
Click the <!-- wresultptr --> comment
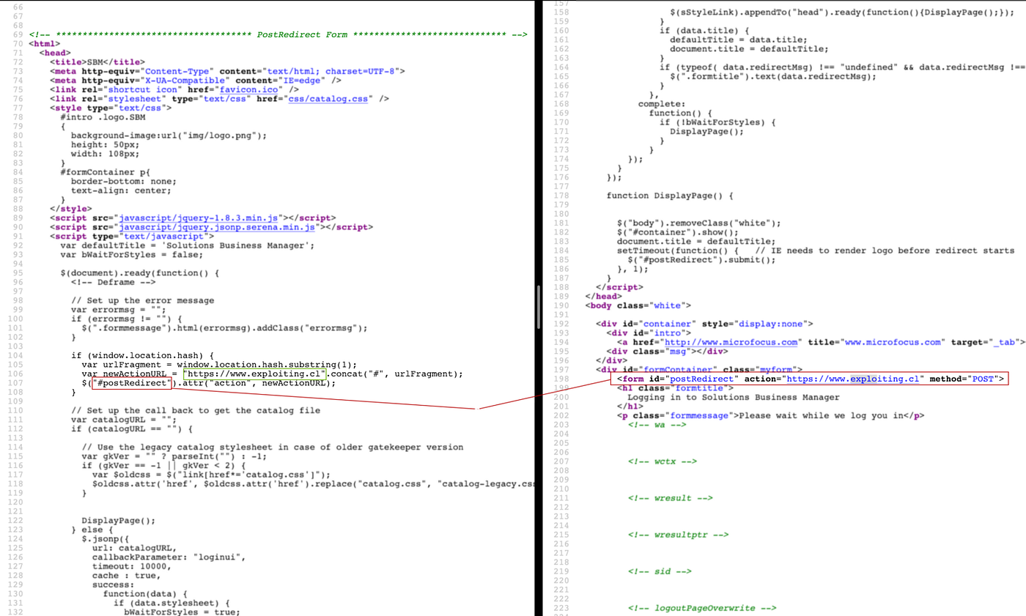pos(678,535)
